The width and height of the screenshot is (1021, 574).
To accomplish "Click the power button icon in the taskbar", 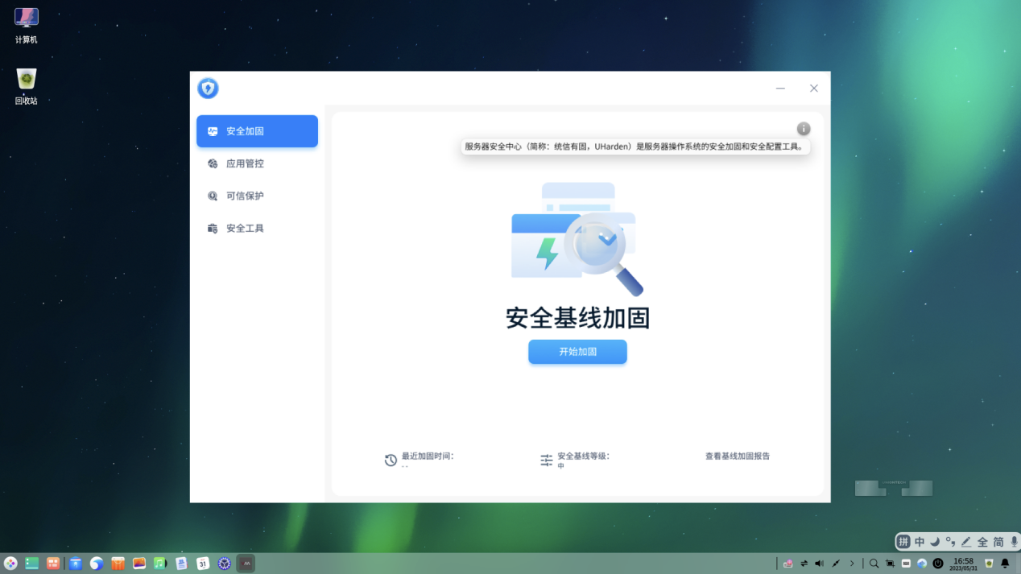I will pos(938,564).
